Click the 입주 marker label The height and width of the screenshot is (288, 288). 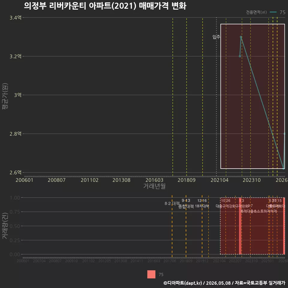pyautogui.click(x=216, y=37)
